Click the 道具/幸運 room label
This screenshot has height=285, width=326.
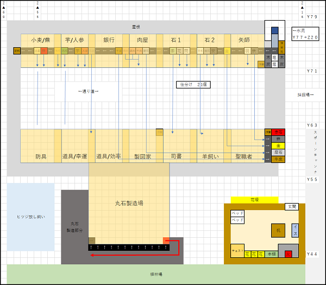(74, 156)
